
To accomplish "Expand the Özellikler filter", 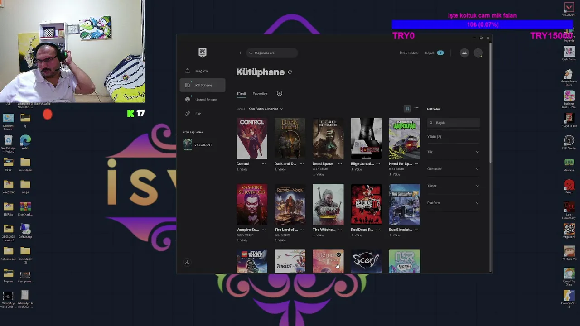I will coord(453,169).
